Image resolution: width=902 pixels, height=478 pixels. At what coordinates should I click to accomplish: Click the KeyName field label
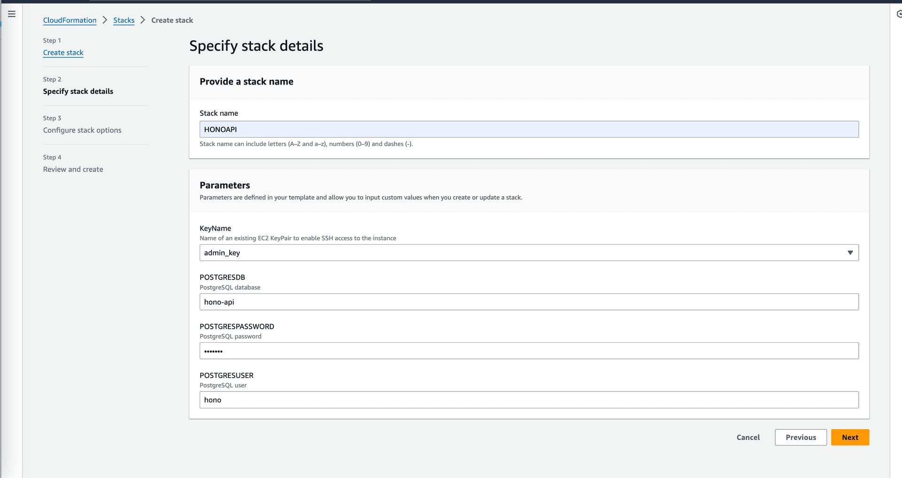tap(215, 228)
